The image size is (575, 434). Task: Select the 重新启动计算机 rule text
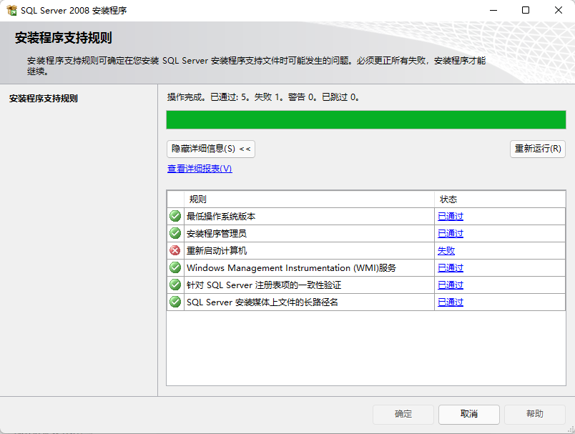point(217,251)
